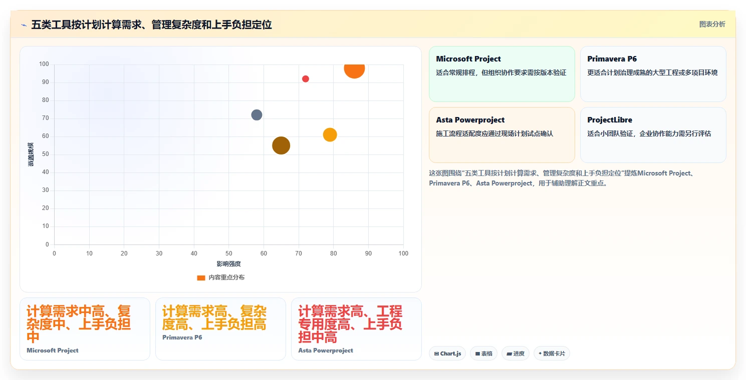Click the 数据卡片 tag chip
The image size is (746, 380).
(x=552, y=353)
